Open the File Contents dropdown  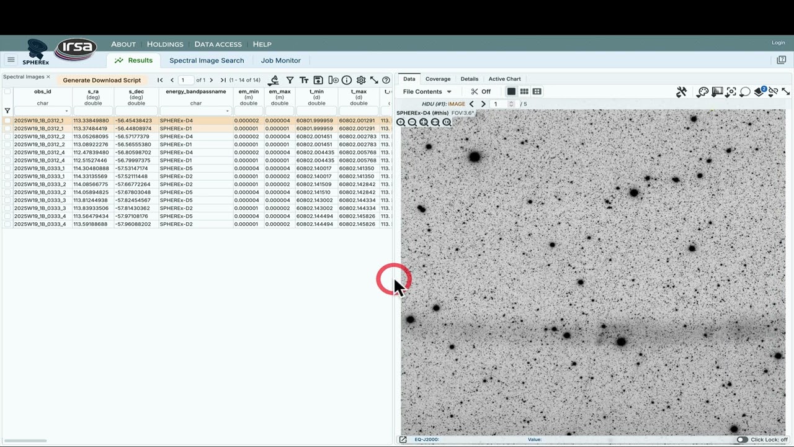pyautogui.click(x=427, y=91)
